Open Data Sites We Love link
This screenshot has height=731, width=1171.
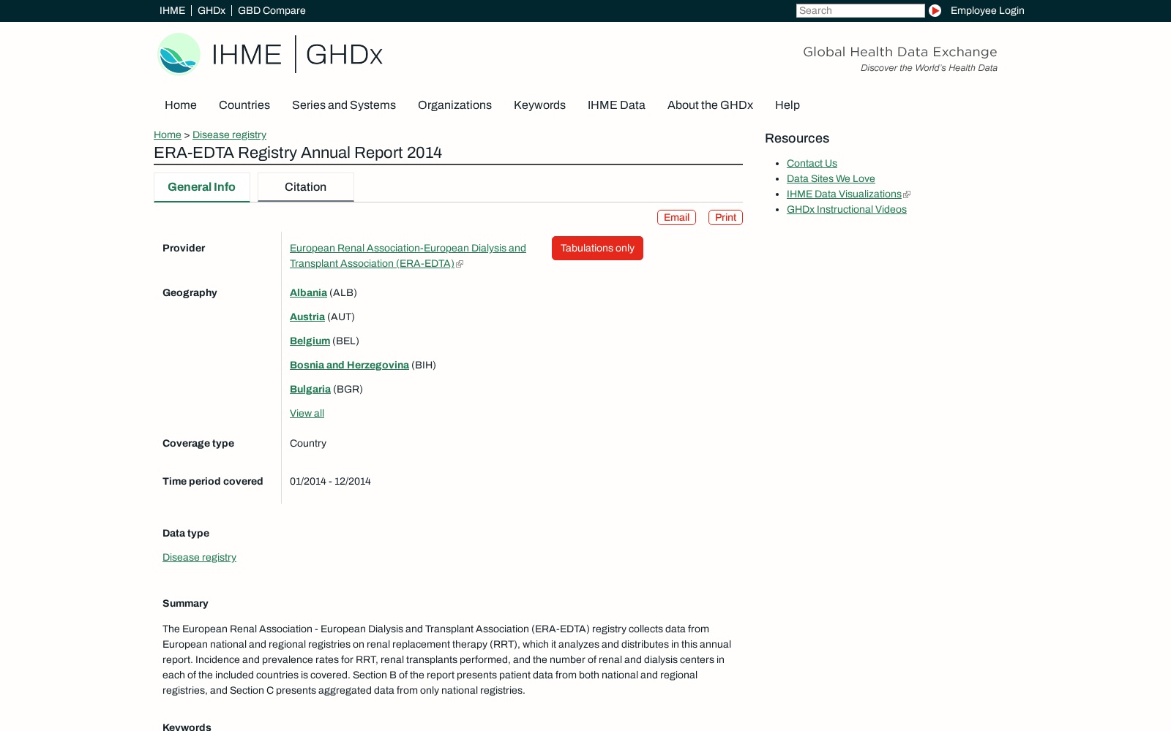[831, 179]
